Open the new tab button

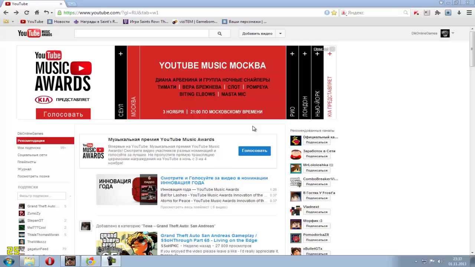(x=72, y=4)
